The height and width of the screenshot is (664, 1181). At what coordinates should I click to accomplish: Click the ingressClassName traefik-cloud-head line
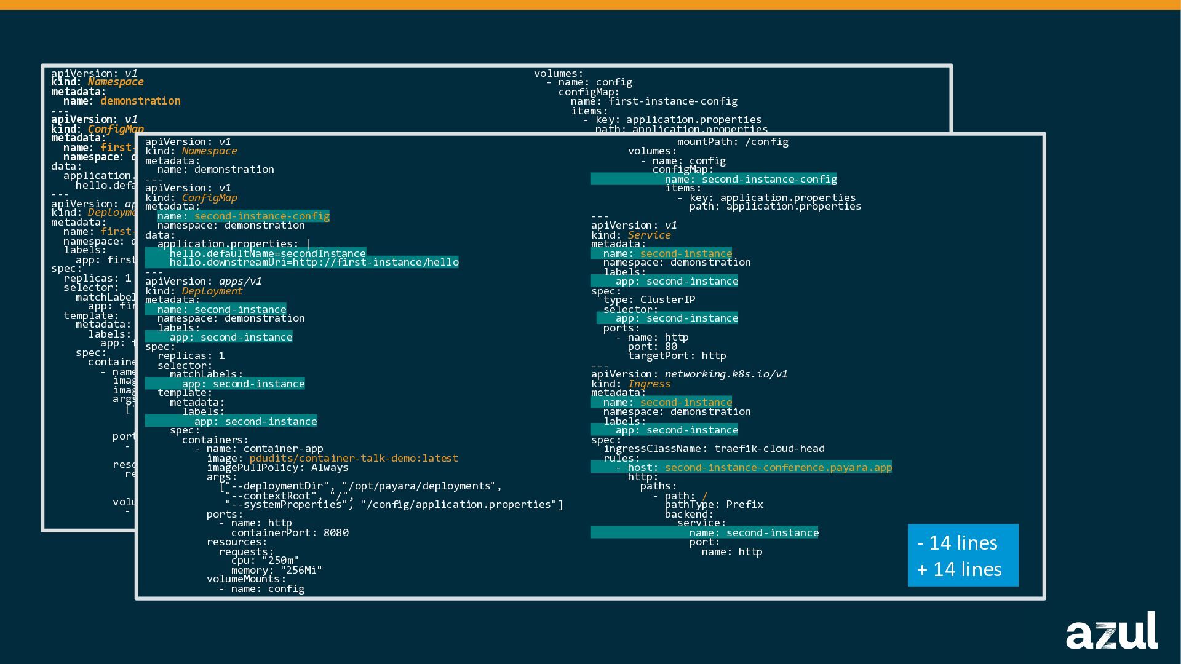click(x=714, y=448)
